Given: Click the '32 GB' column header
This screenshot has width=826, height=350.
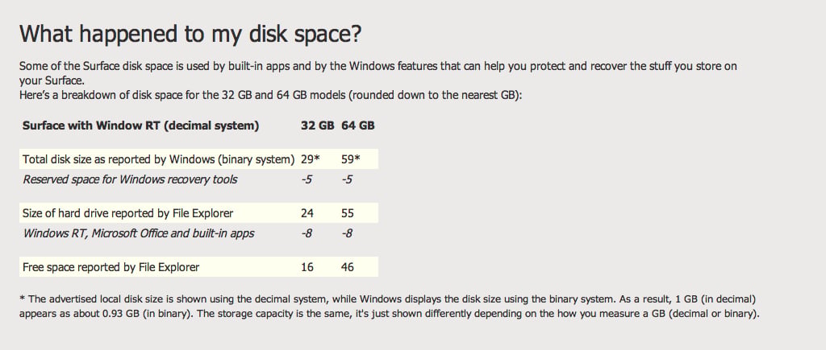Looking at the screenshot, I should 318,126.
